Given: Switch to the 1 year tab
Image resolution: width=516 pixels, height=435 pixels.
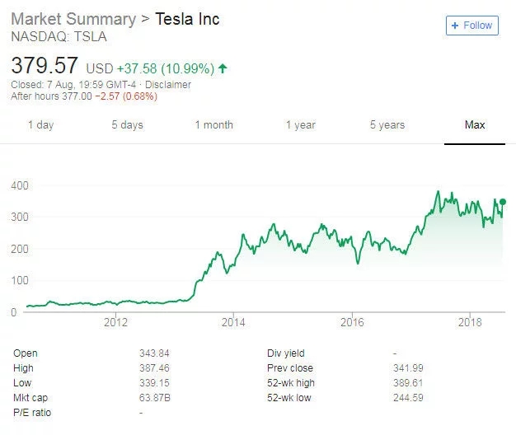Looking at the screenshot, I should tap(300, 125).
